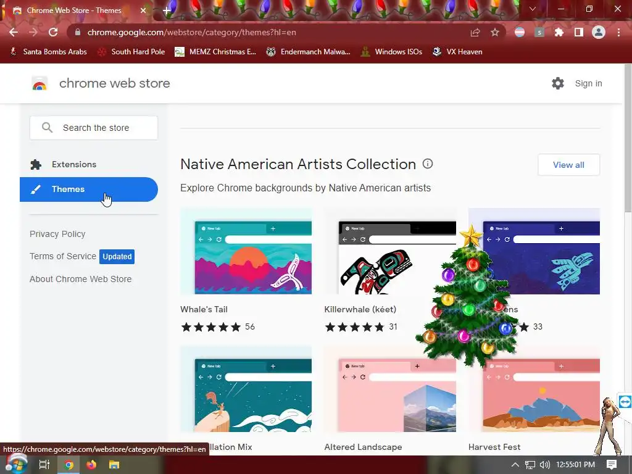Open the Whale's Tail theme thumbnail
Image resolution: width=632 pixels, height=474 pixels.
[246, 251]
